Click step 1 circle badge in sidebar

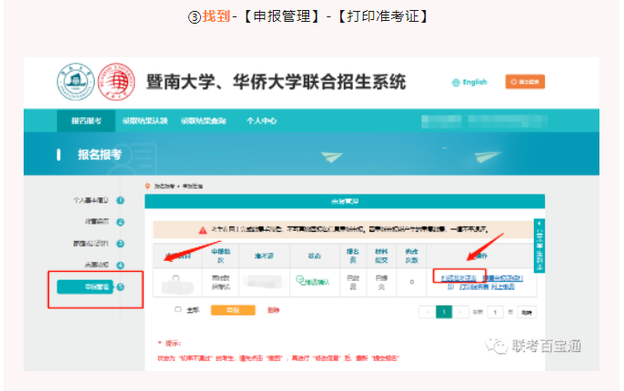(x=120, y=199)
